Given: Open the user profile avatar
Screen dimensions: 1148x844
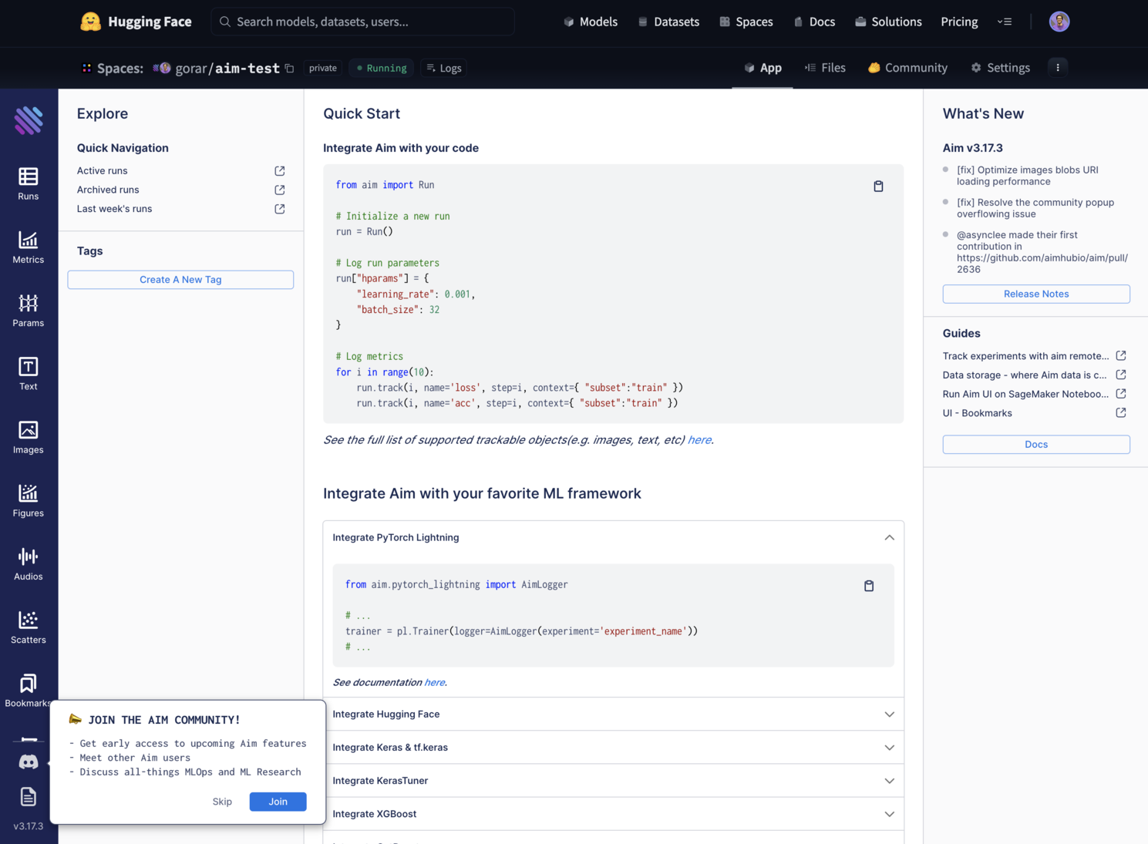Looking at the screenshot, I should 1059,22.
